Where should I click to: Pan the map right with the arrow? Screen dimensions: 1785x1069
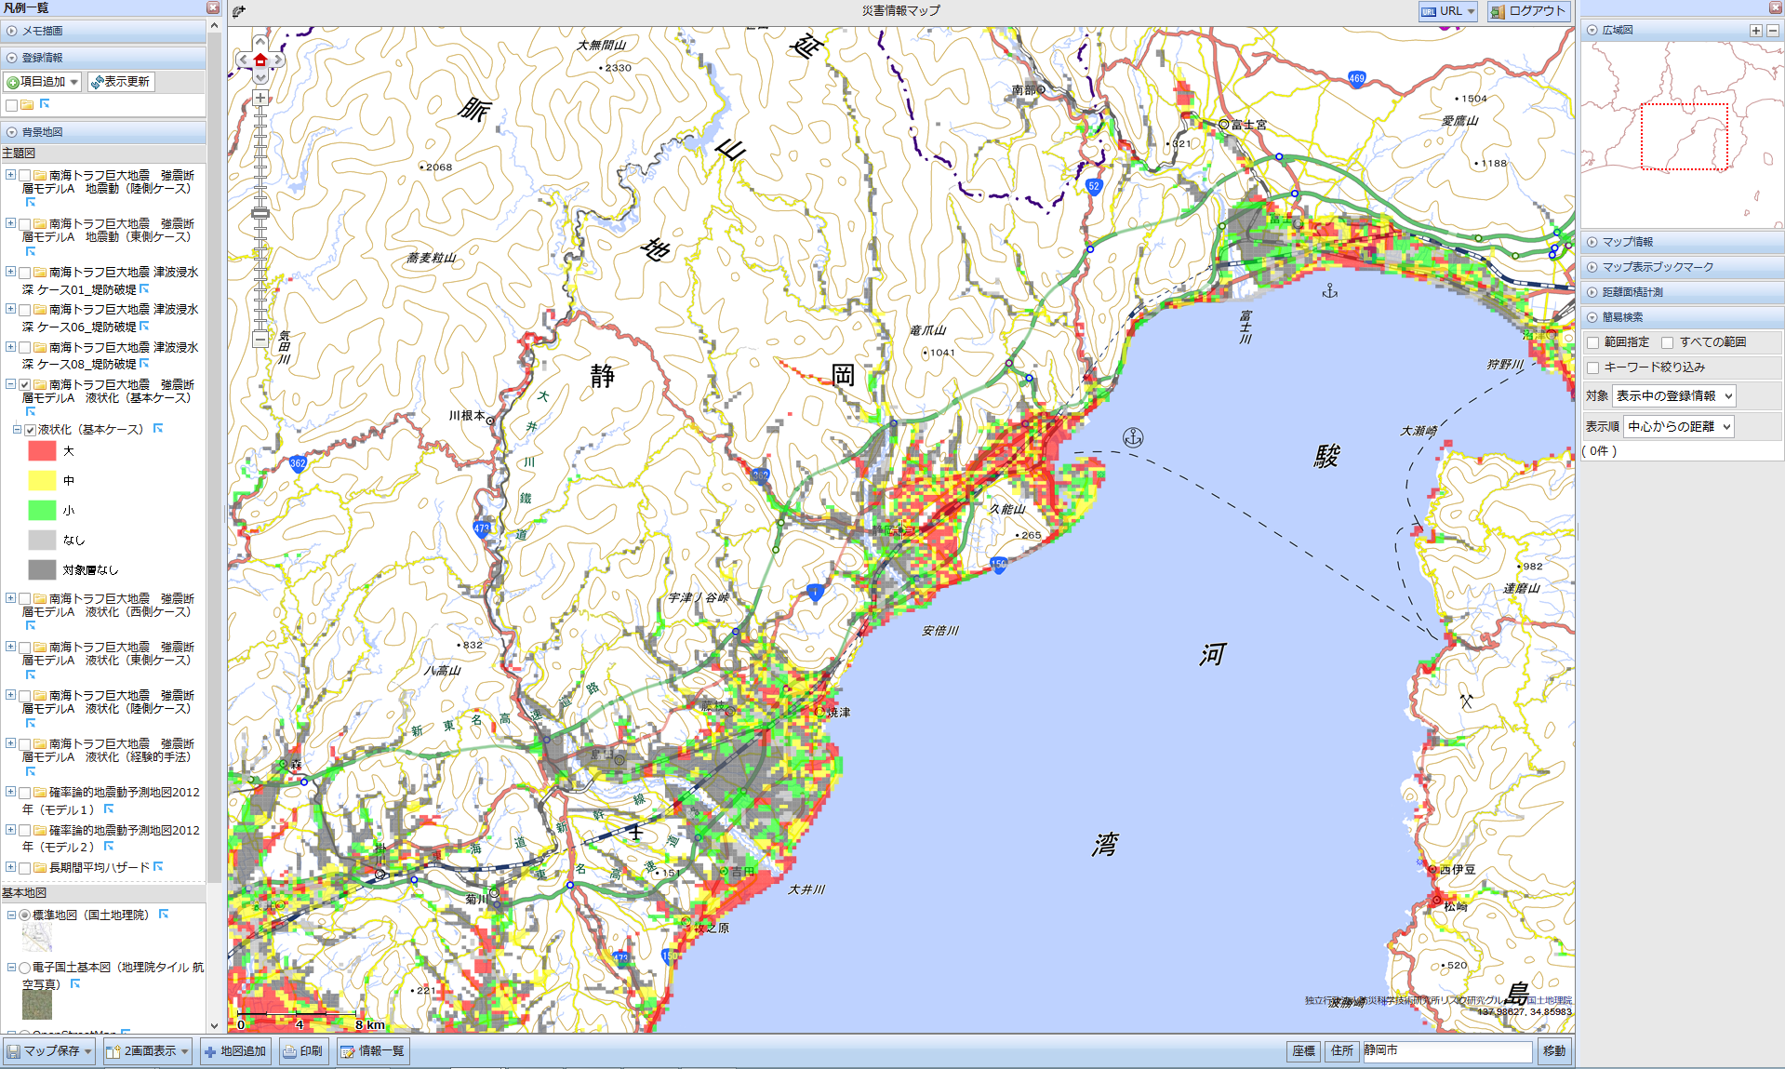[x=277, y=60]
